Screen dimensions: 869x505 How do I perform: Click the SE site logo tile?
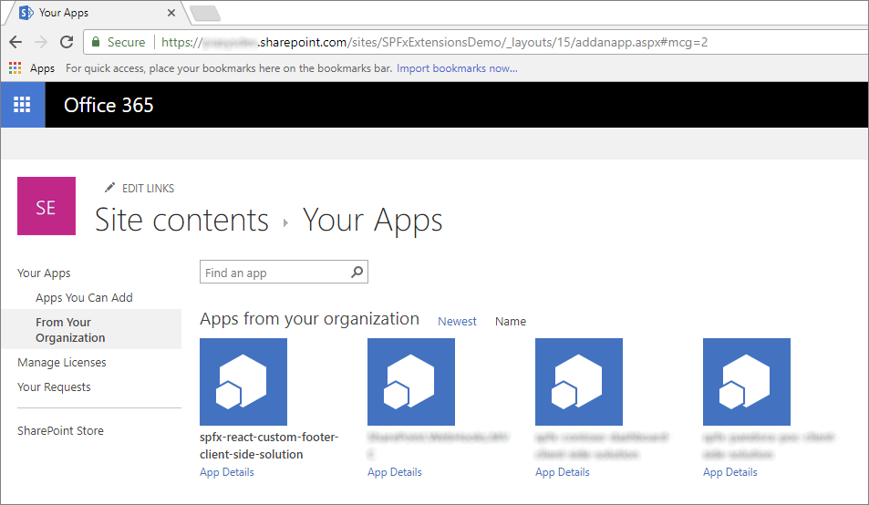(x=47, y=206)
